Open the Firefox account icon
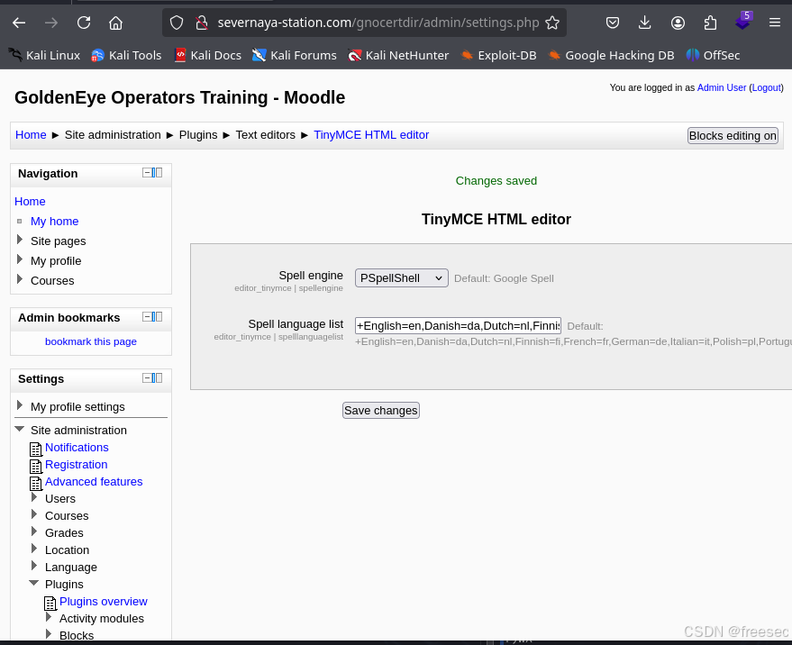Viewport: 792px width, 645px height. pos(678,23)
